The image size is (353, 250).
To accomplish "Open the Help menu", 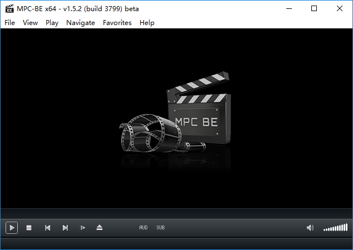I will pos(147,23).
